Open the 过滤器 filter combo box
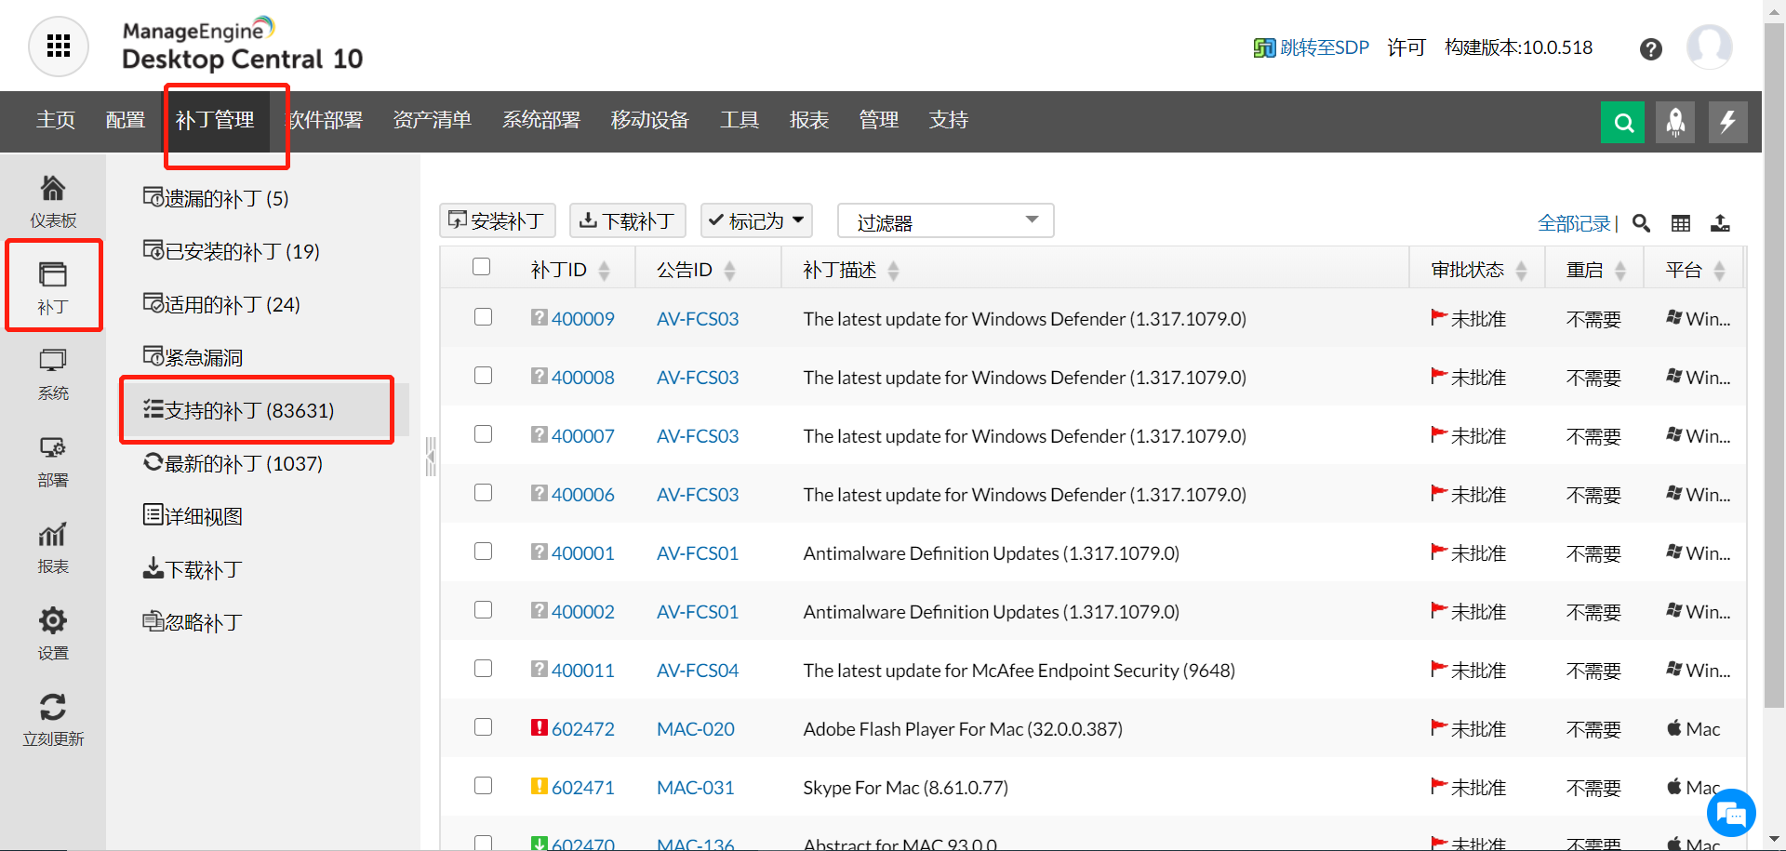This screenshot has width=1786, height=851. coord(945,221)
